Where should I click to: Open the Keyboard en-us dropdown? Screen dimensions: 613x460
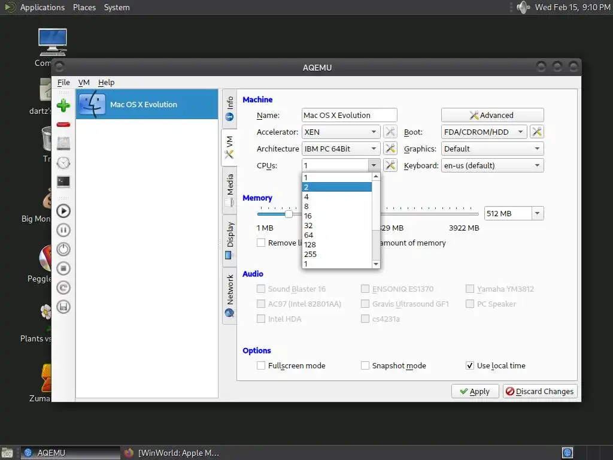493,165
